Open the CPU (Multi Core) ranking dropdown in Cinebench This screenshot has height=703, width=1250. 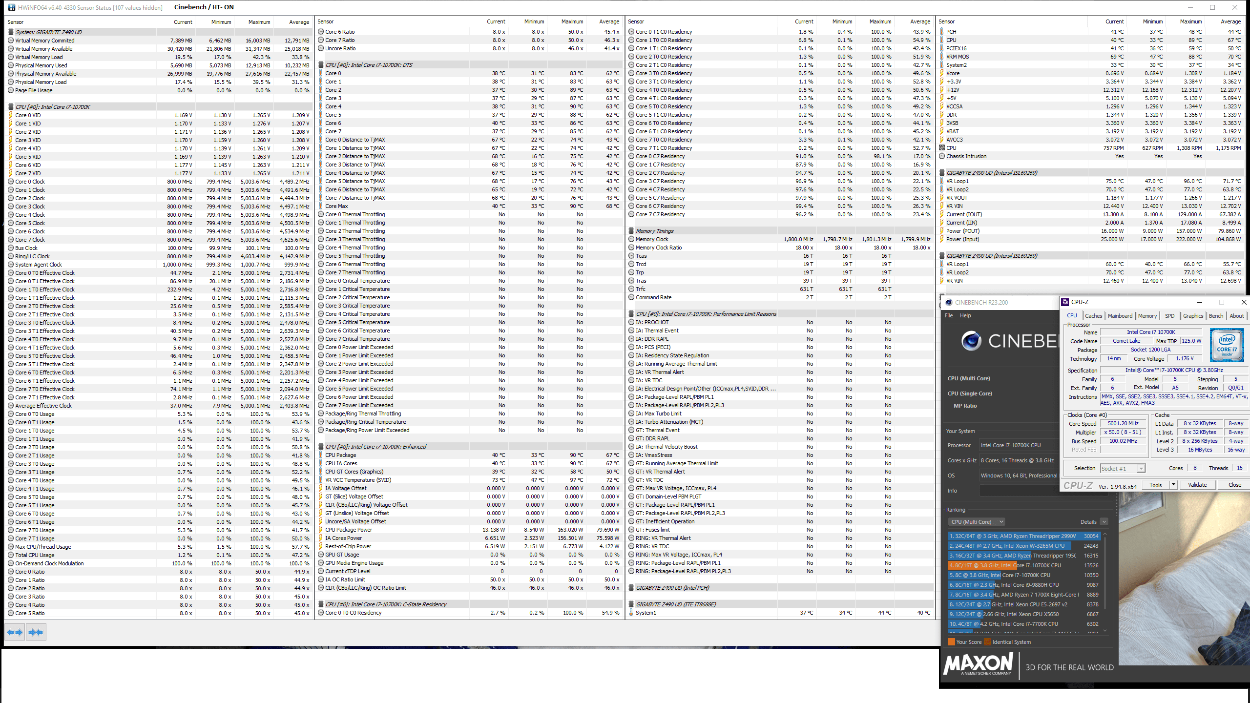pos(977,522)
